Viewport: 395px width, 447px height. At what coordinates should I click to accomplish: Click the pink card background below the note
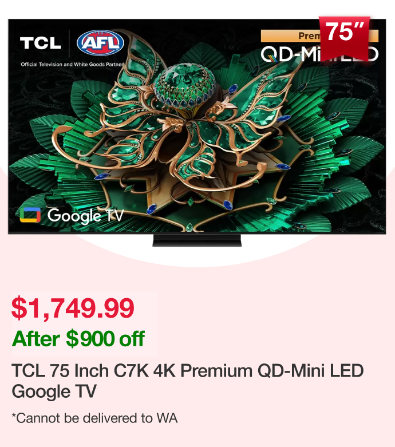197,436
